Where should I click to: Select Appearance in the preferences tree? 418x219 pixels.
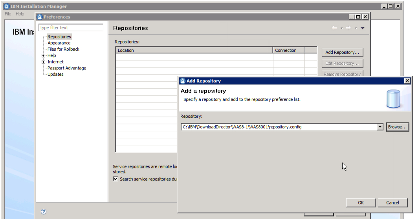tap(59, 43)
